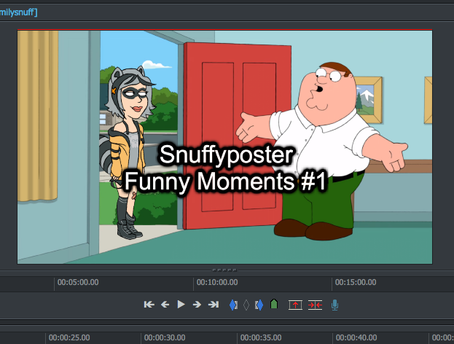Add a green marker at the playhead

coord(273,305)
